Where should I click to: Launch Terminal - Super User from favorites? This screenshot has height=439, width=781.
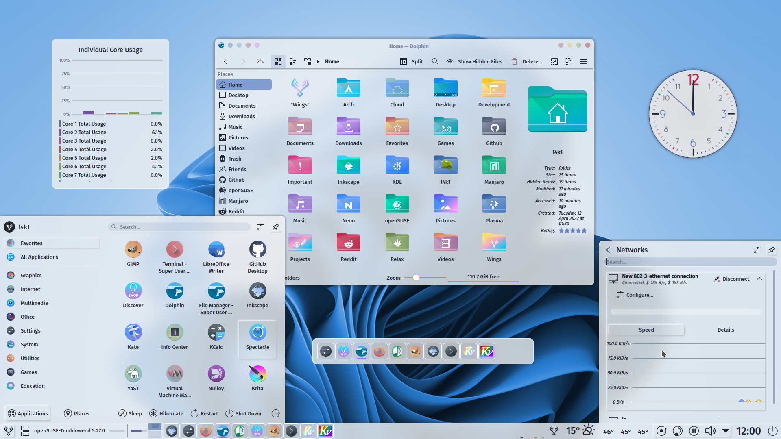coord(175,257)
